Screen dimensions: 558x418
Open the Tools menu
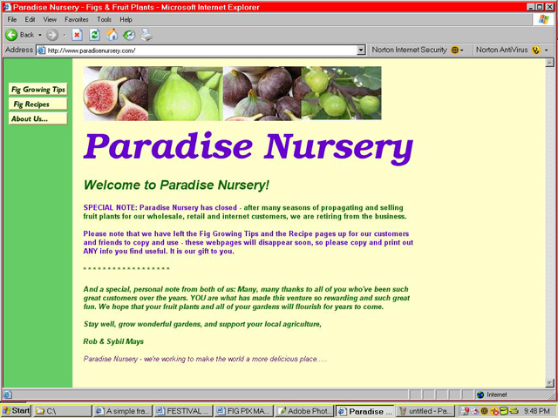[x=105, y=19]
